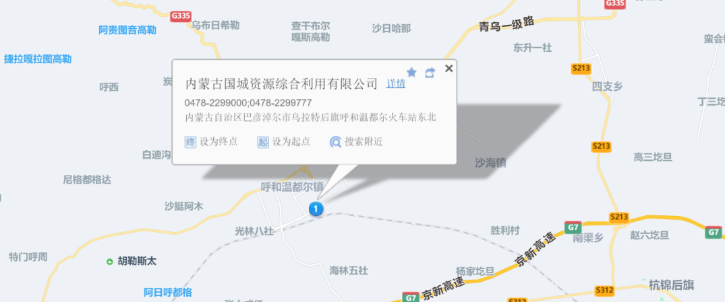Click the red G335 road shield top left
Image resolution: width=725 pixels, height=302 pixels.
(x=181, y=16)
